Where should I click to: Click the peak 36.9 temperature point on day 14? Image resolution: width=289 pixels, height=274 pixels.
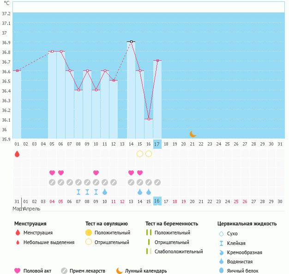click(x=131, y=41)
